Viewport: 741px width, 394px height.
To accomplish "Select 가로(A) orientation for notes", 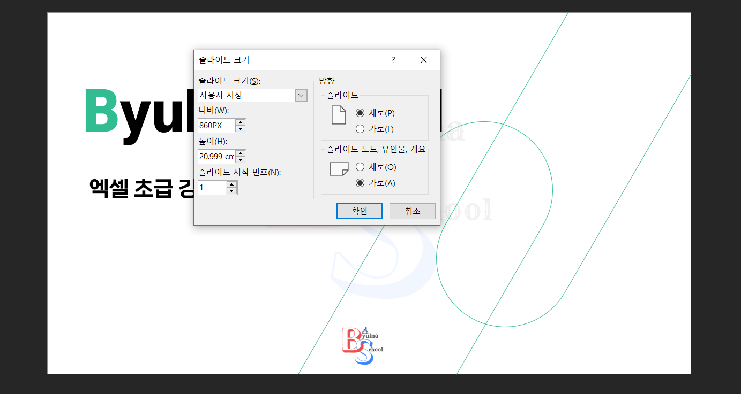I will [x=360, y=182].
